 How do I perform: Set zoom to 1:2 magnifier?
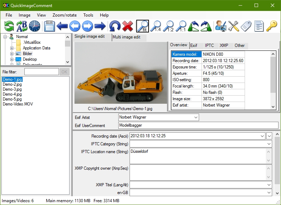pos(168,26)
